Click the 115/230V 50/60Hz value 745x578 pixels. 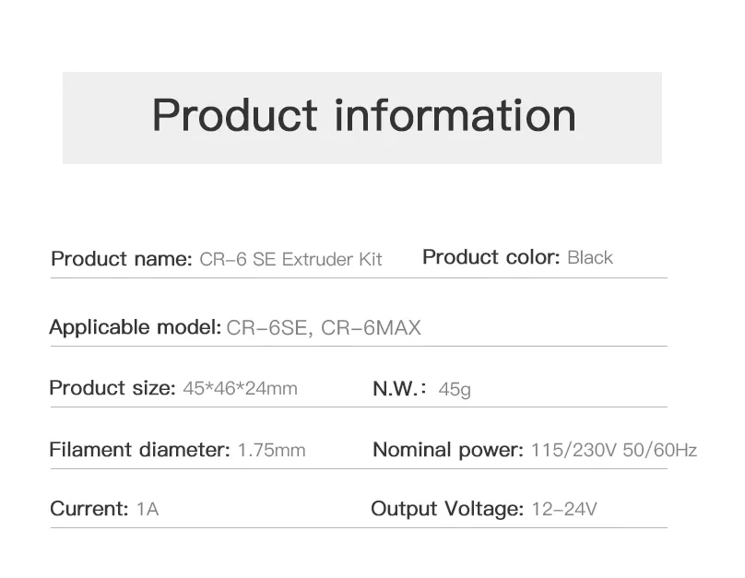(x=614, y=450)
